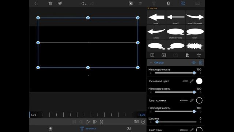Go back with the top-left chevron

[35, 3]
